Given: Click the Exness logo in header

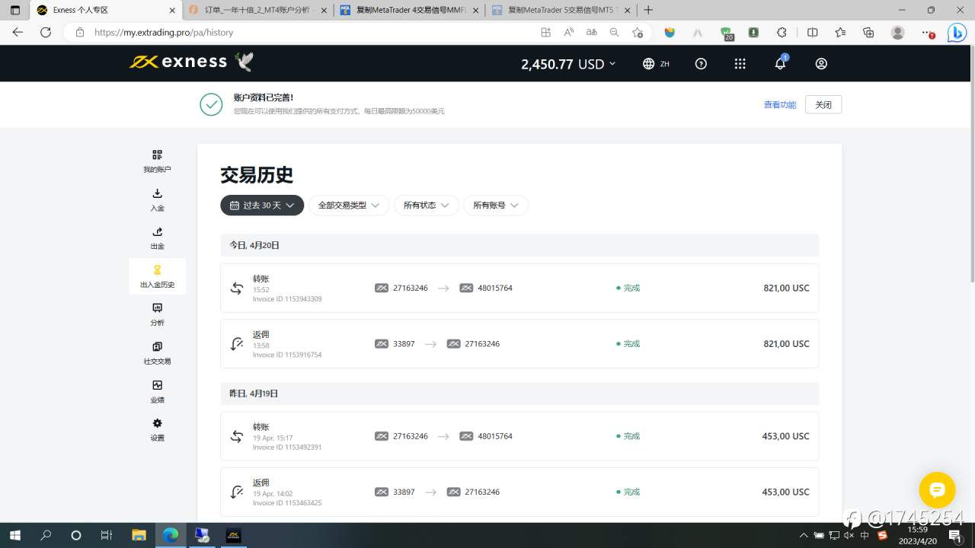Looking at the screenshot, I should 178,62.
